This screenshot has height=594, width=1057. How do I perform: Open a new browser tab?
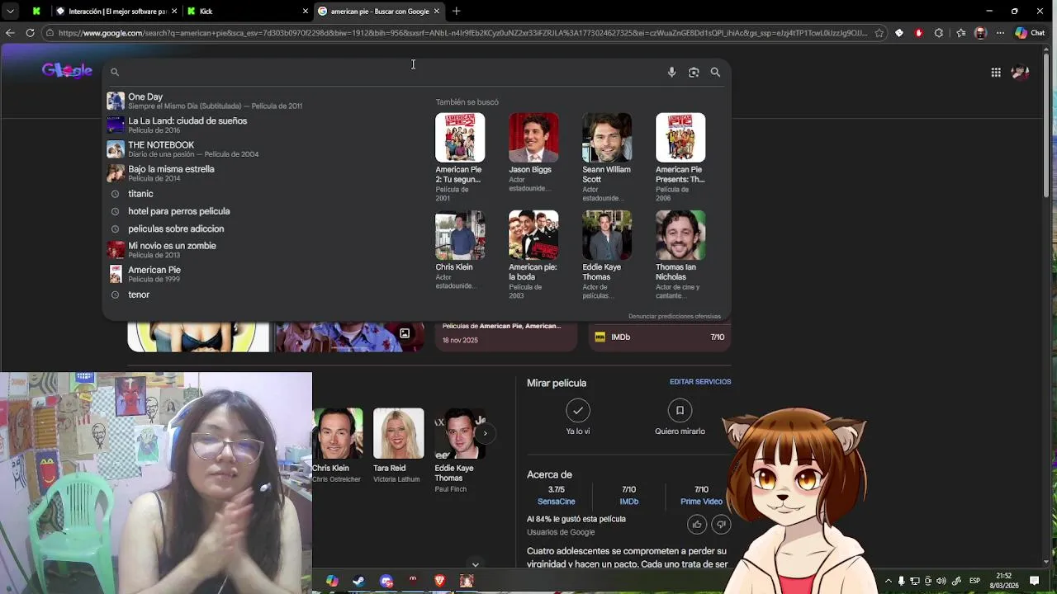[456, 11]
